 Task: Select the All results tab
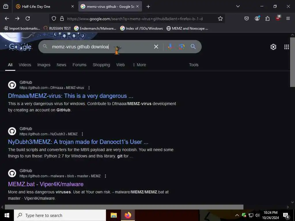pyautogui.click(x=10, y=65)
